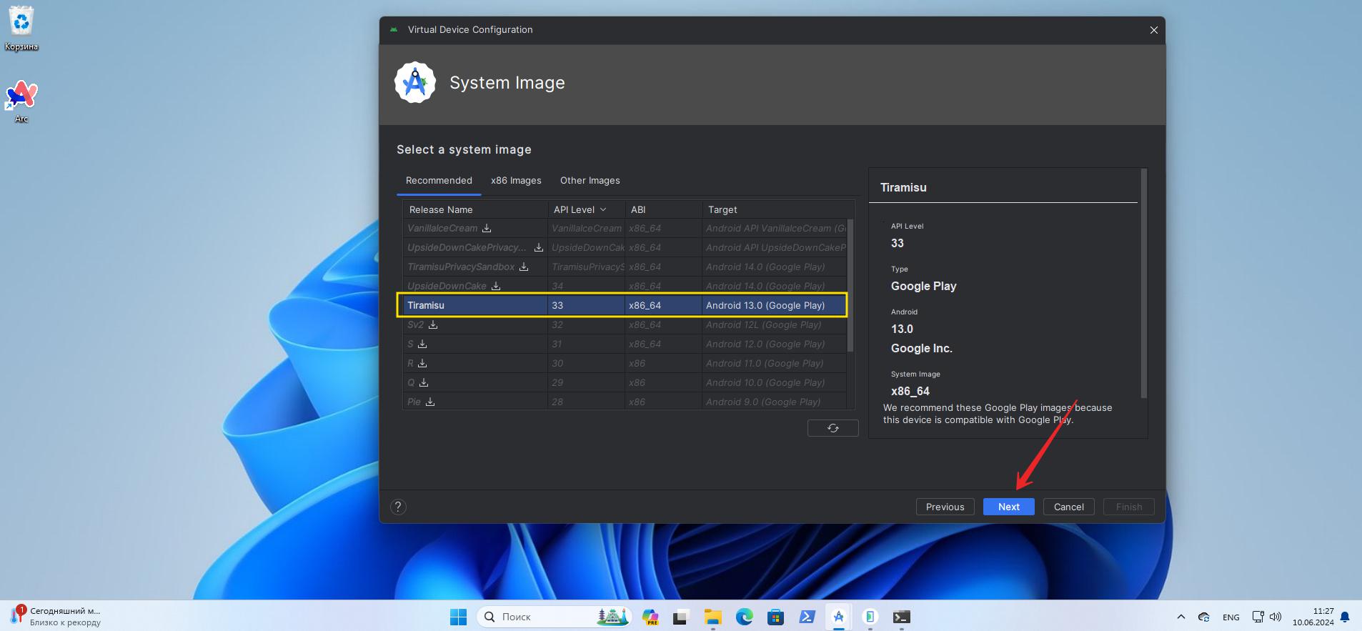This screenshot has height=631, width=1362.
Task: Switch to Android Studio in taskbar
Action: tap(838, 617)
